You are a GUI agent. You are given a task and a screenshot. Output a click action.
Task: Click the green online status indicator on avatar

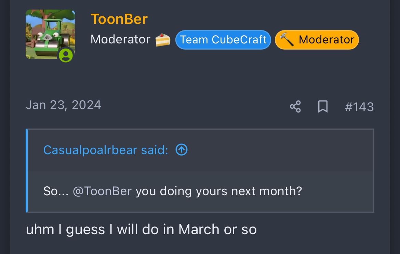[66, 55]
